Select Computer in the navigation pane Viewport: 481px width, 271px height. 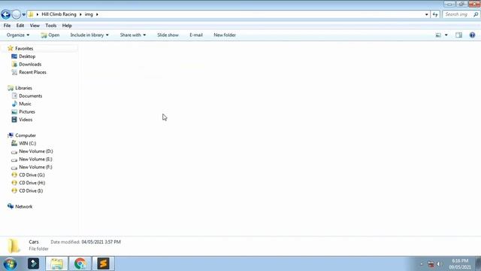point(26,135)
